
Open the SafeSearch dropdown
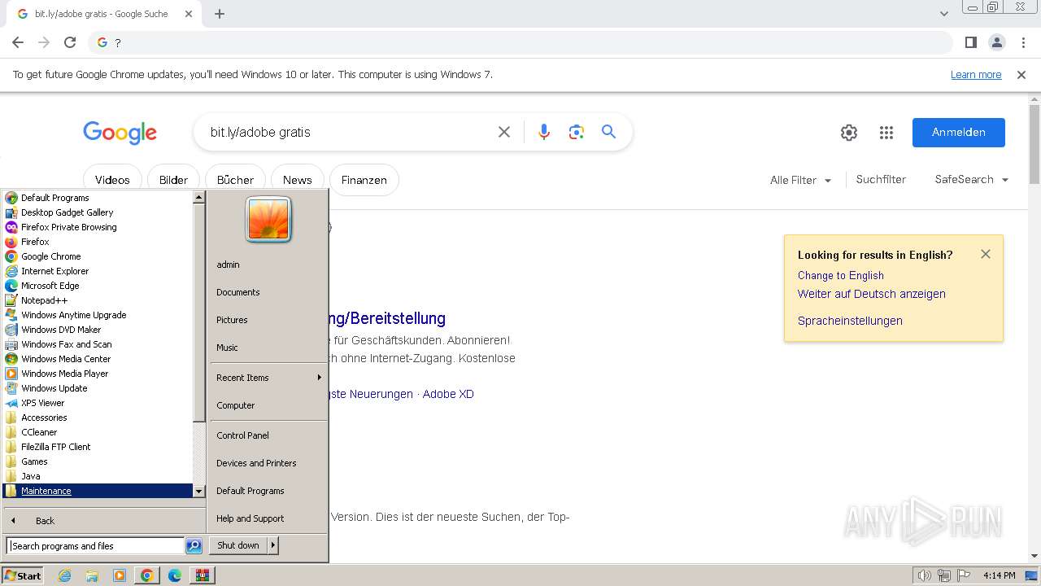coord(972,180)
